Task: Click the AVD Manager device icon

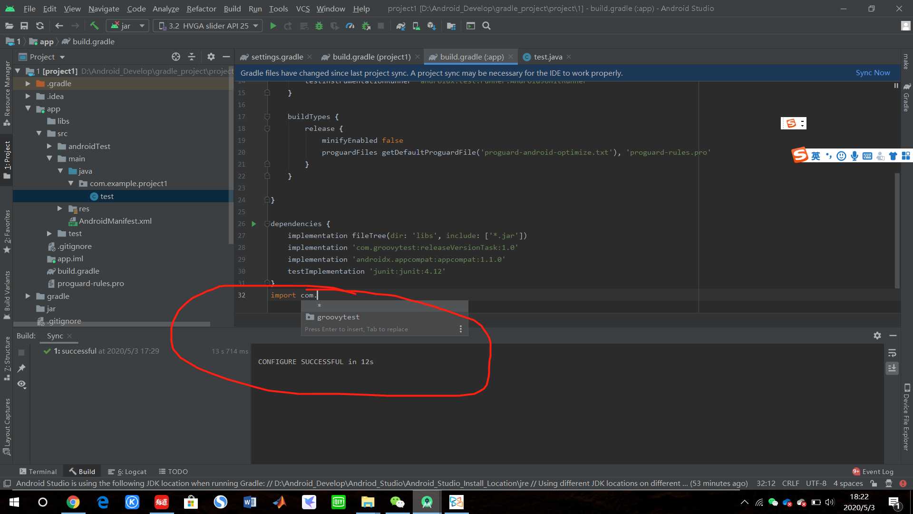Action: 417,26
